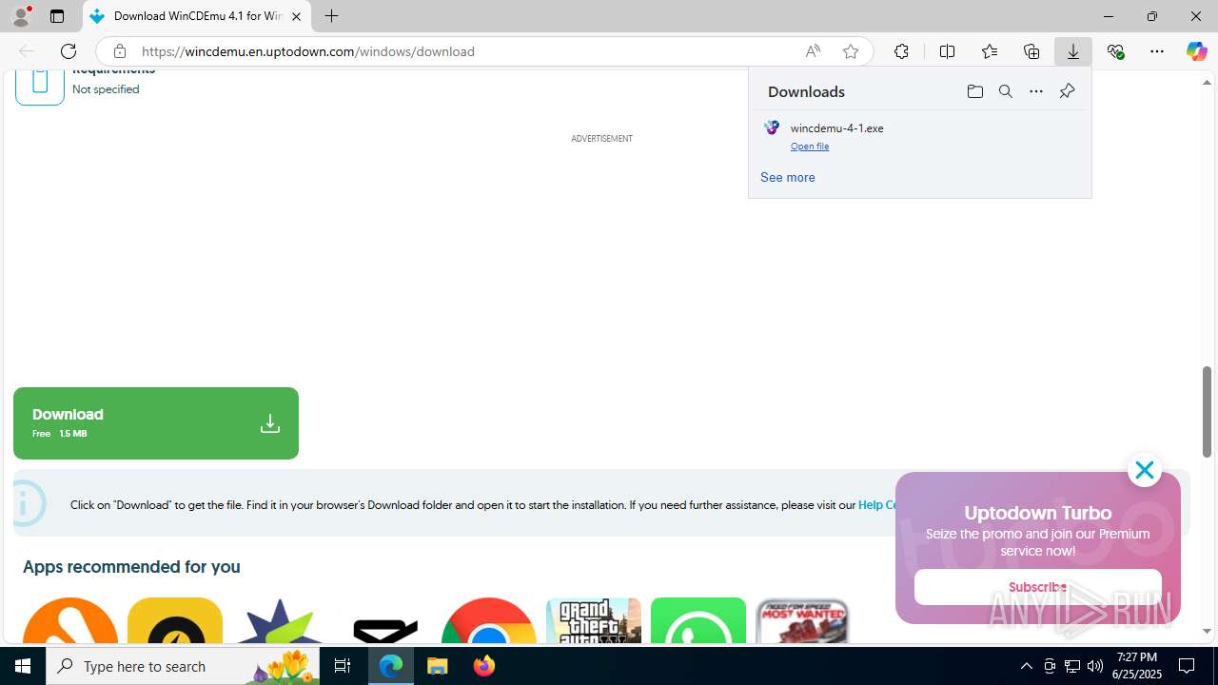1218x685 pixels.
Task: Open the volume control tray icon
Action: 1094,666
